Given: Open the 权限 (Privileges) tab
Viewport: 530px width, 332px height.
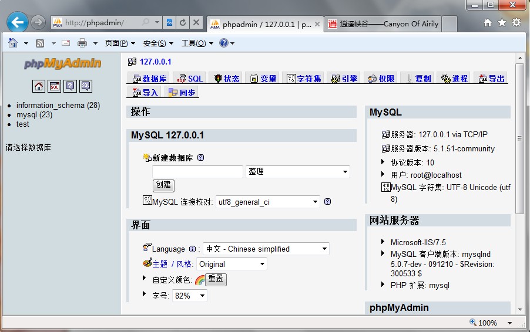Looking at the screenshot, I should pyautogui.click(x=381, y=78).
